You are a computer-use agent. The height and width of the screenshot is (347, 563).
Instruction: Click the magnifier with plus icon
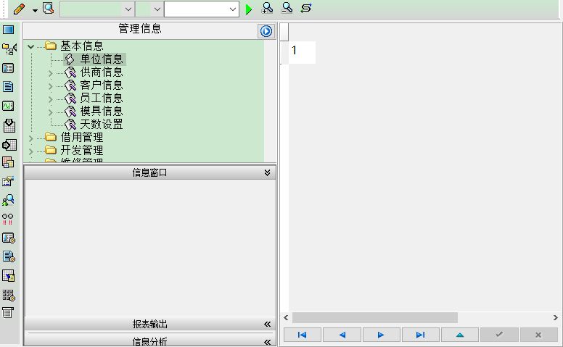coord(267,8)
